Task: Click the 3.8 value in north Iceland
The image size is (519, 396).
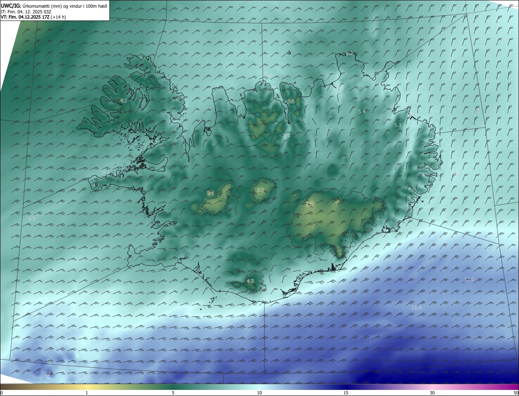Action: tap(291, 101)
